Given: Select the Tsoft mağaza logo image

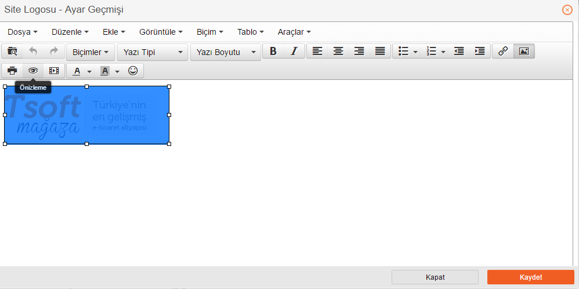Looking at the screenshot, I should [87, 115].
